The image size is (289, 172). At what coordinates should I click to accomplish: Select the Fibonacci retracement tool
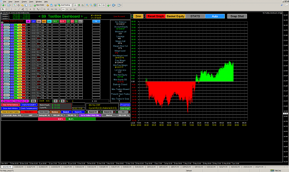(26, 9)
